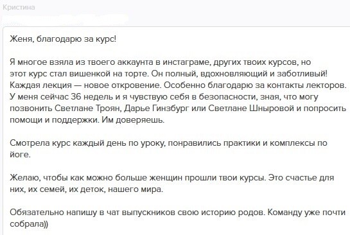The height and width of the screenshot is (235, 350).
Task: Click the final word "собрала))"
Action: pos(29,224)
